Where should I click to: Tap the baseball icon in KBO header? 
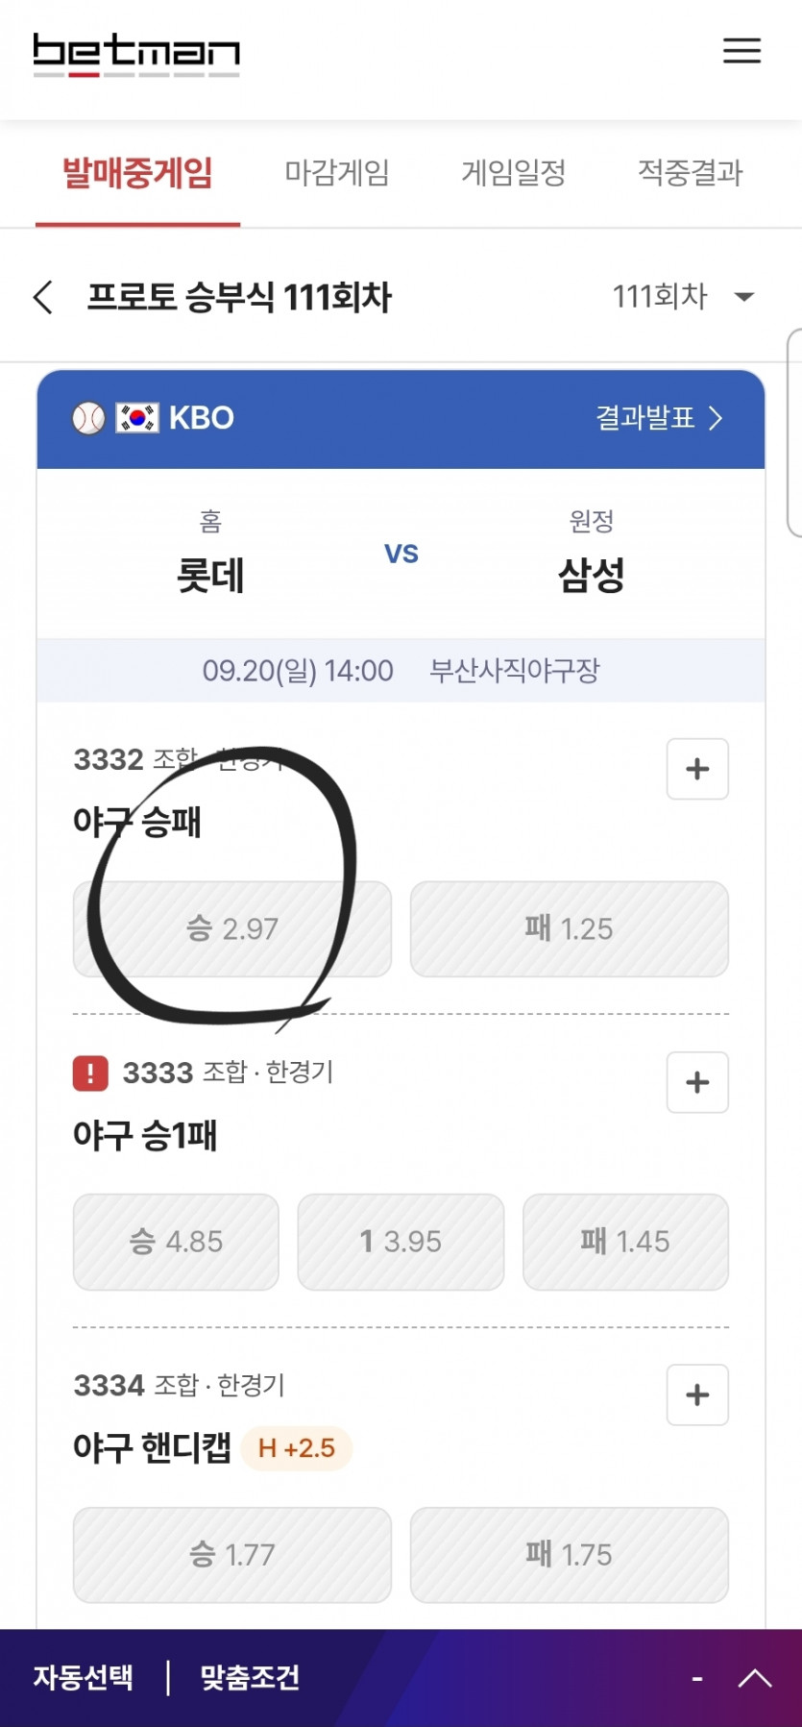tap(88, 418)
